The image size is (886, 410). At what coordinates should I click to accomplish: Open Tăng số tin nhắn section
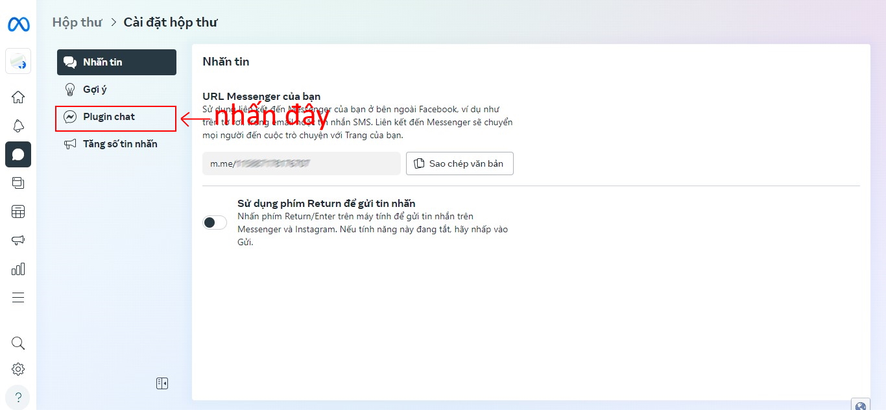(119, 144)
